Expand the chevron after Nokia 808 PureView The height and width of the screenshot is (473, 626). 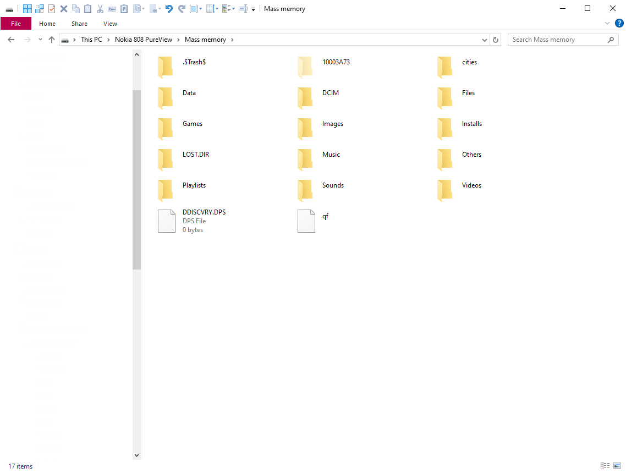178,40
